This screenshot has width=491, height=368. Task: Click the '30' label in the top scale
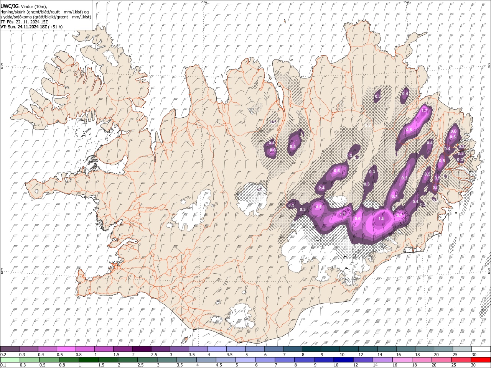tap(474, 355)
